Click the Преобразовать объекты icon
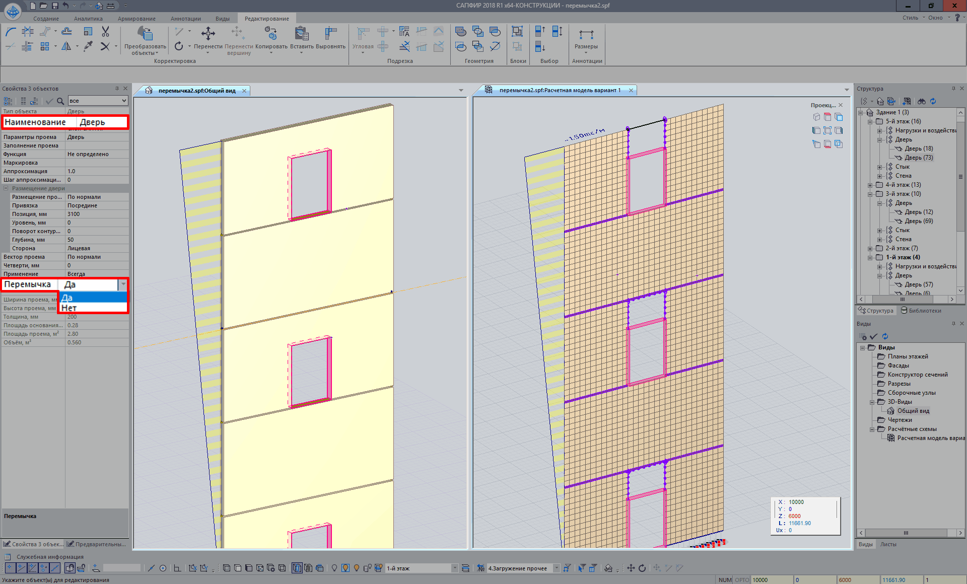Screen dimensions: 967x584 [145, 34]
